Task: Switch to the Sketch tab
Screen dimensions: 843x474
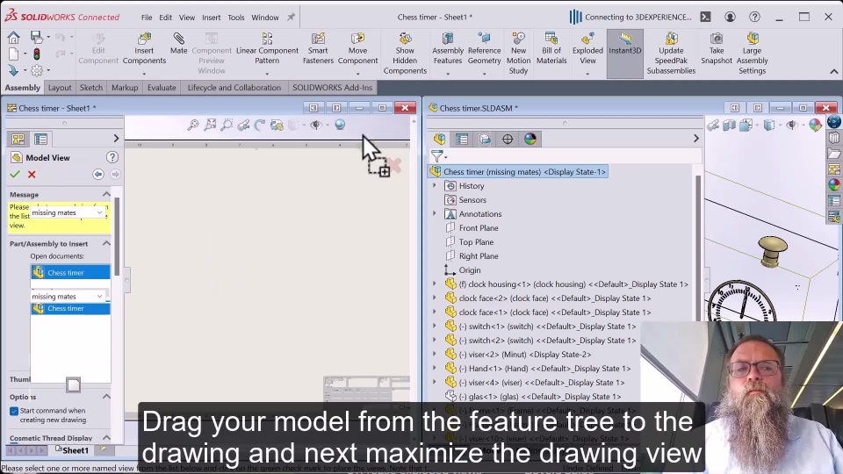Action: (x=90, y=88)
